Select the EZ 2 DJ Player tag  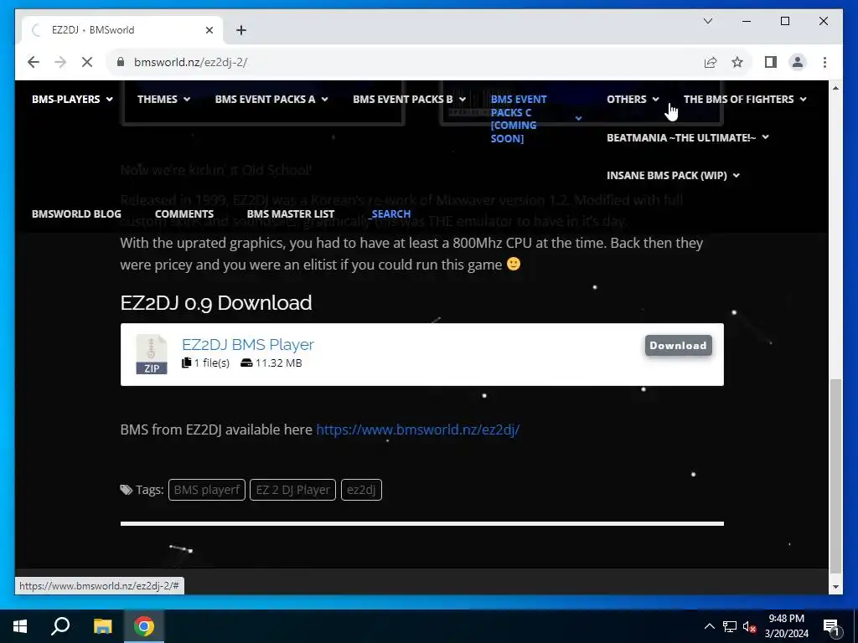tap(292, 490)
